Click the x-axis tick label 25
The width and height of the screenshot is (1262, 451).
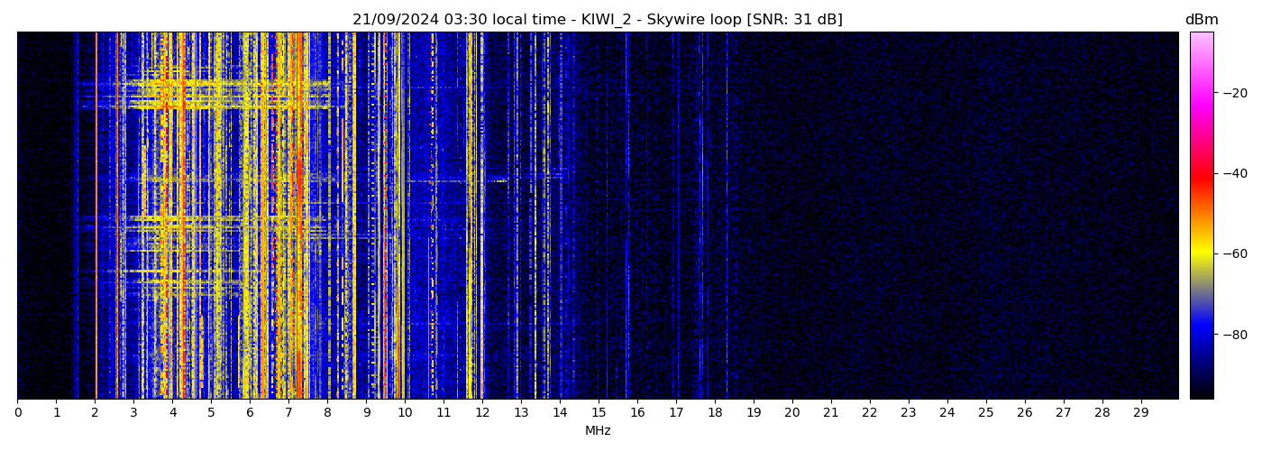pyautogui.click(x=985, y=413)
